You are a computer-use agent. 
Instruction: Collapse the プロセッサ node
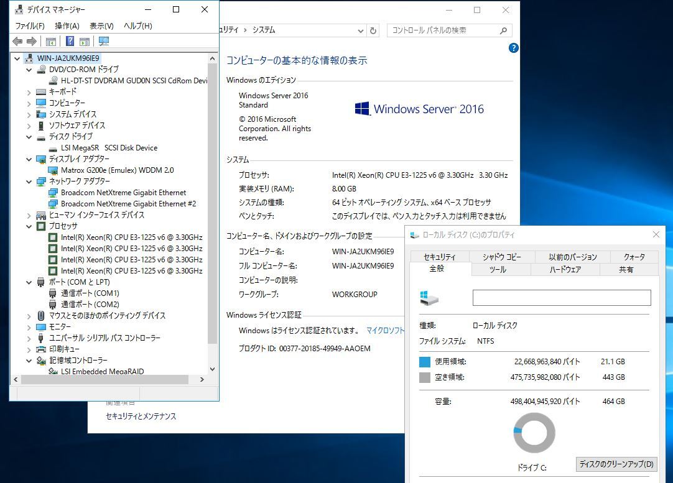(x=29, y=226)
